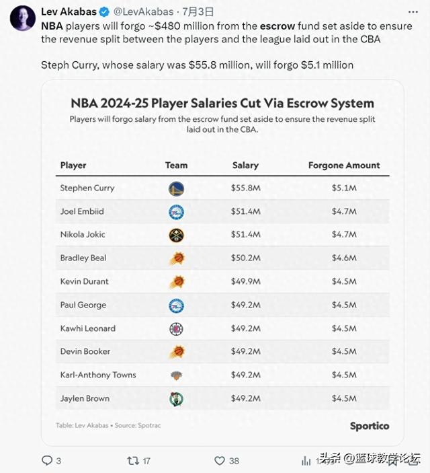Open the @LevAkabas handle link

click(143, 11)
